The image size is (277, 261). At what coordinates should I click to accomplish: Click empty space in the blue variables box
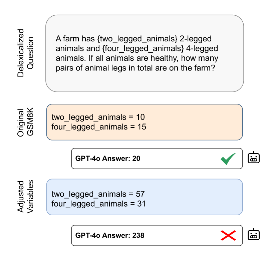click(x=200, y=198)
